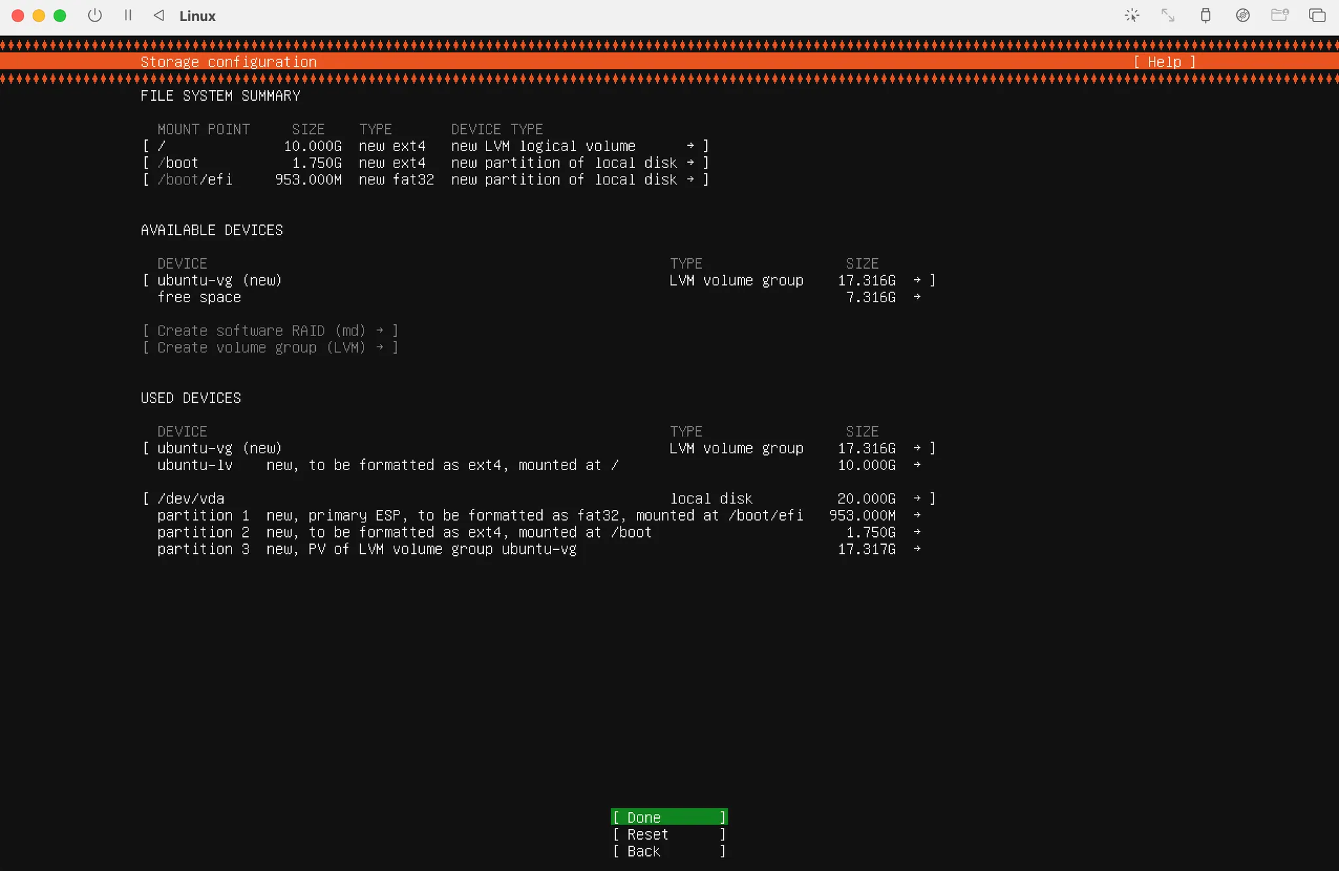Click the windows overlay icon
Screen dimensions: 1339x871
tap(1317, 16)
